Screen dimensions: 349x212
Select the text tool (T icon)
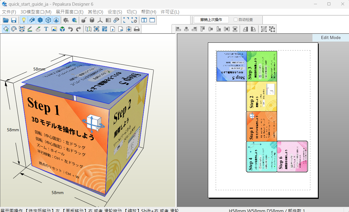point(46,29)
